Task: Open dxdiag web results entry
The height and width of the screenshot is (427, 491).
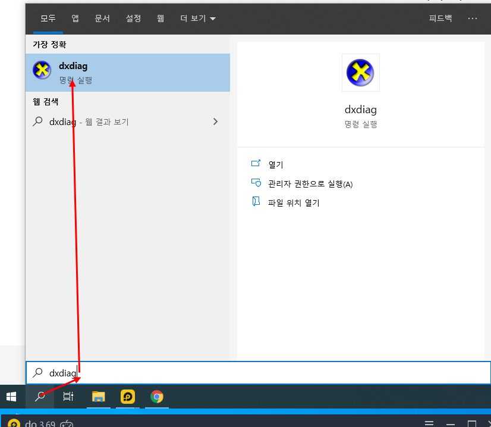Action: 128,121
